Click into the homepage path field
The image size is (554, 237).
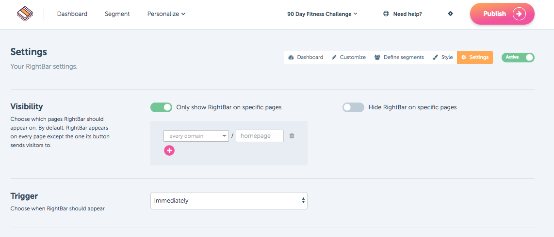(260, 135)
